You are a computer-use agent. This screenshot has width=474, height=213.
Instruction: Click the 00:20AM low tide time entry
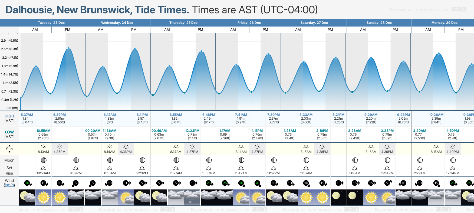[x=93, y=131]
